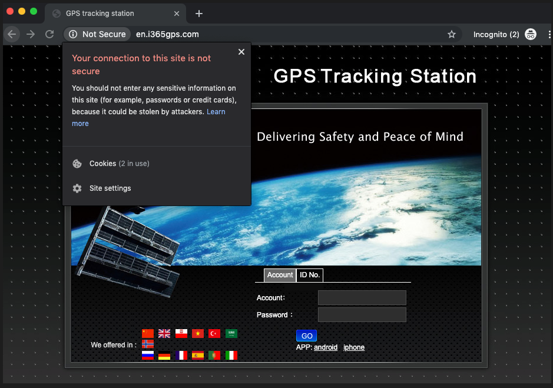This screenshot has width=553, height=388.
Task: Choose the Spanish flag language
Action: point(198,355)
